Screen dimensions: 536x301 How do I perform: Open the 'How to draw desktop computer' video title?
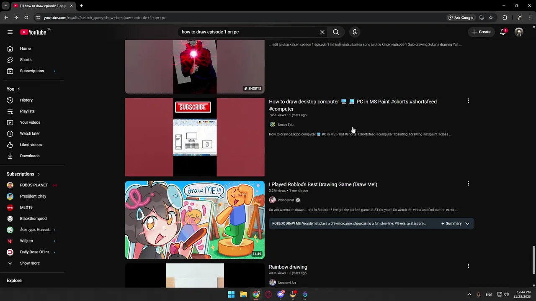tap(353, 105)
